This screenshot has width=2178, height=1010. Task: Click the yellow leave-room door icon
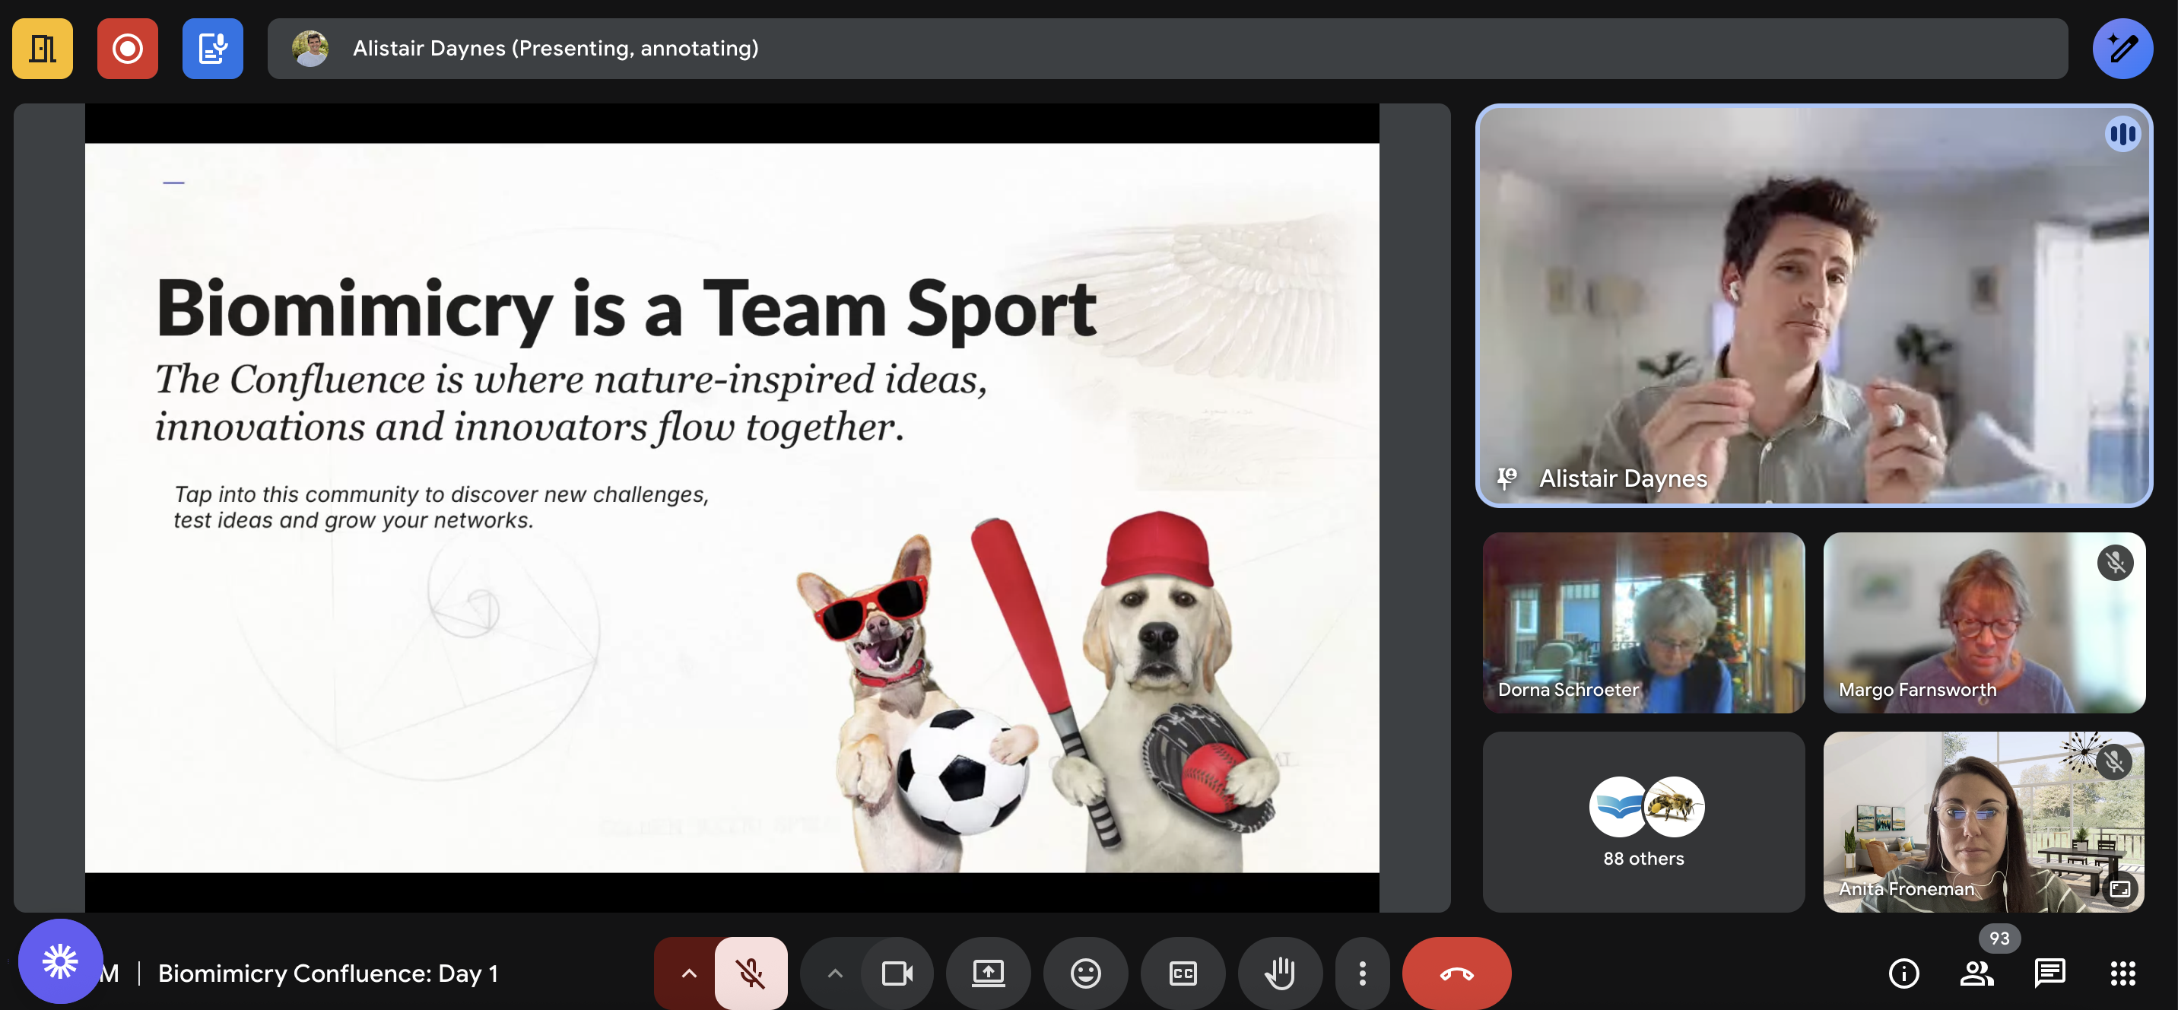43,49
